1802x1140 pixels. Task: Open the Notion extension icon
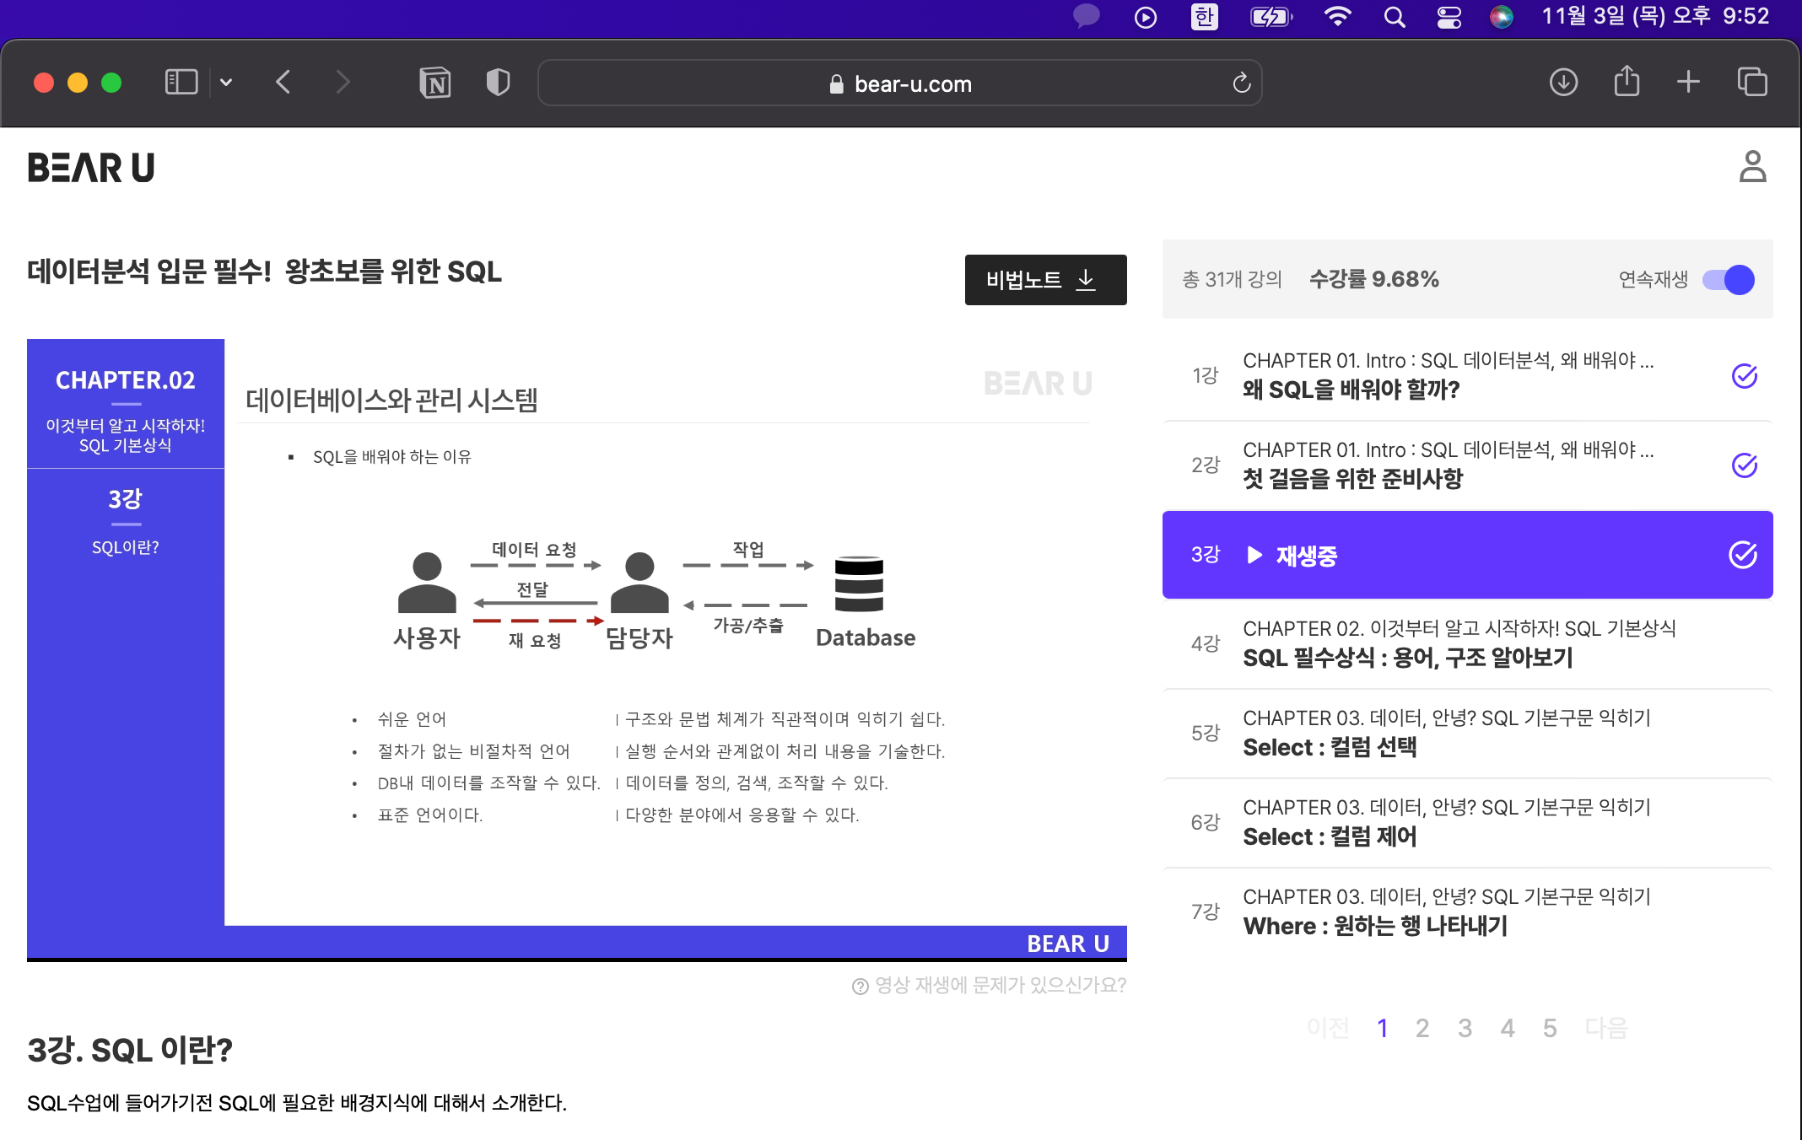coord(434,83)
